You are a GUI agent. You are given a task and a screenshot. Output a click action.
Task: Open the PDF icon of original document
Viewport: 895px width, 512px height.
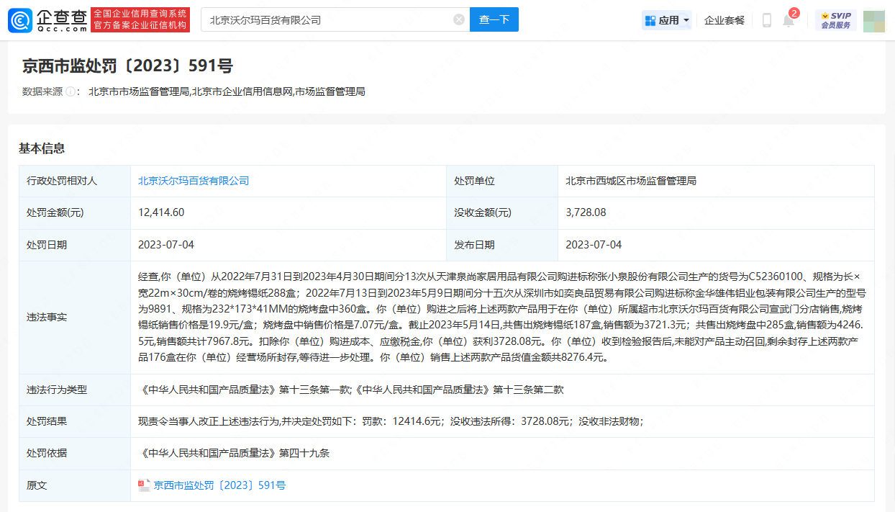[x=144, y=485]
